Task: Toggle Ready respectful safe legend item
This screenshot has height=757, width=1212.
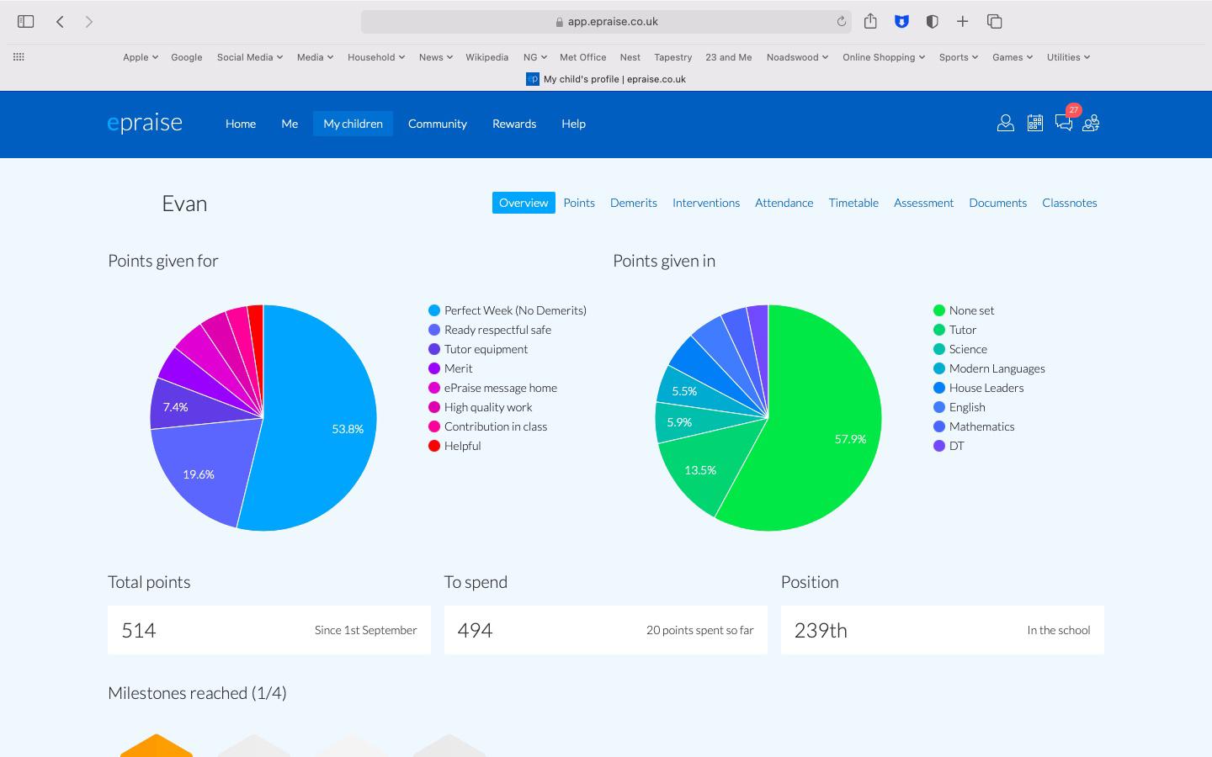Action: pyautogui.click(x=490, y=330)
